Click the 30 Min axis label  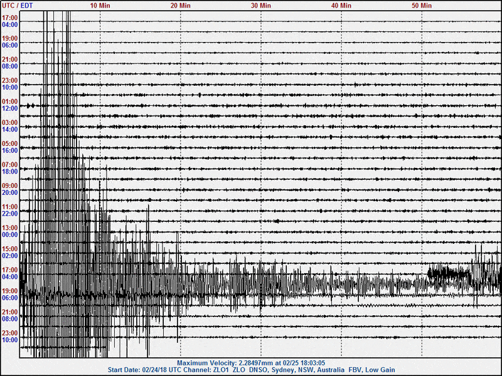(260, 6)
